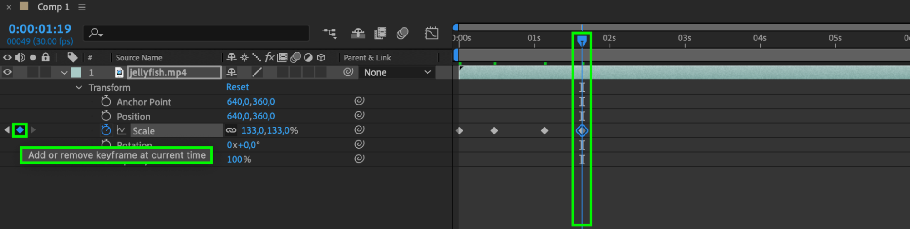The width and height of the screenshot is (910, 229).
Task: Enable the Position stopwatch
Action: click(x=106, y=116)
